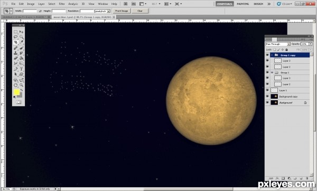317x191 pixels.
Task: Toggle Quick Mask mode
Action: pyautogui.click(x=18, y=102)
